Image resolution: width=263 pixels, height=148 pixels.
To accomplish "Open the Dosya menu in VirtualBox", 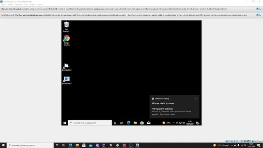I will 3,5.
